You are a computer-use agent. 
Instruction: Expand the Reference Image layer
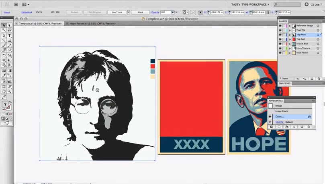(x=290, y=26)
